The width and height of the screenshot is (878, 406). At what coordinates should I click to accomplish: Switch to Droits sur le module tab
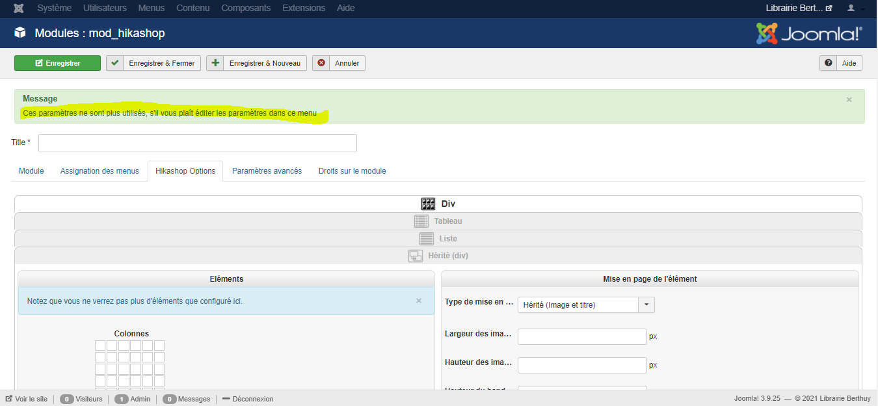tap(352, 171)
